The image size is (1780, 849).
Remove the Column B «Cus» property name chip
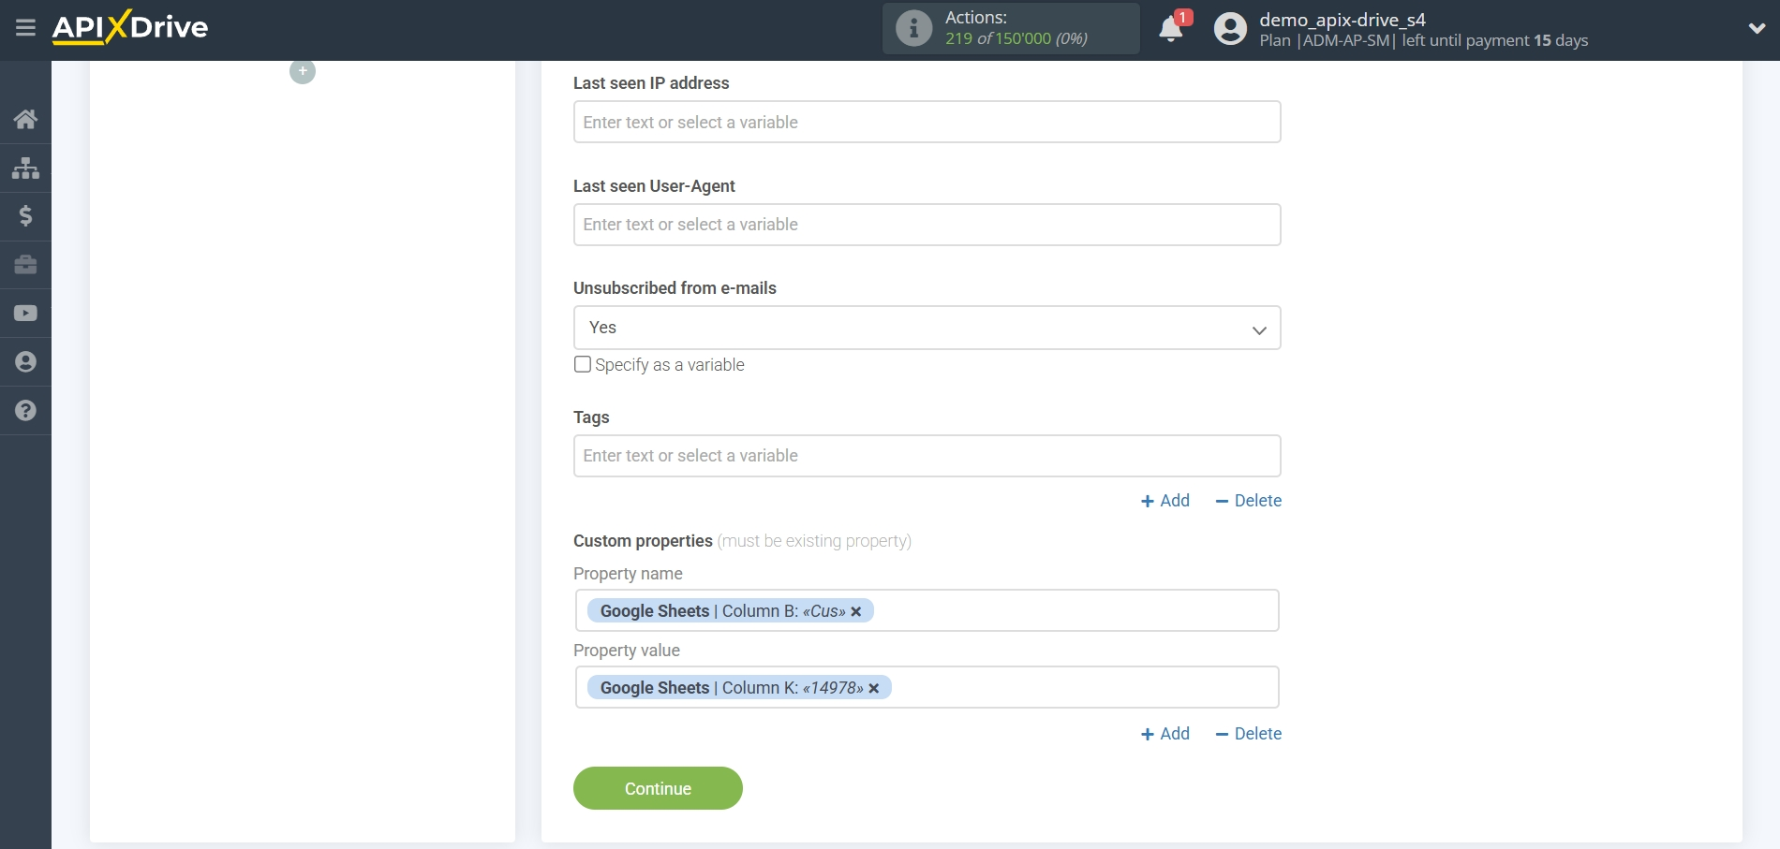[856, 611]
